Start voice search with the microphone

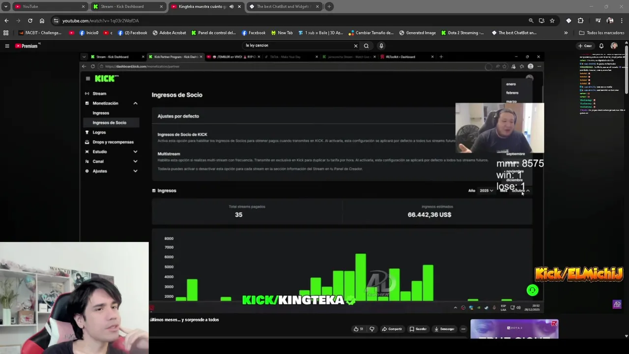point(381,46)
